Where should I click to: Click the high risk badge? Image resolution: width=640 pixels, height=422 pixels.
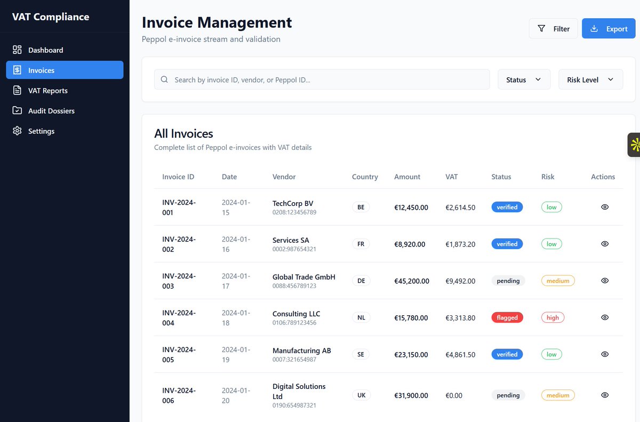[x=553, y=317]
